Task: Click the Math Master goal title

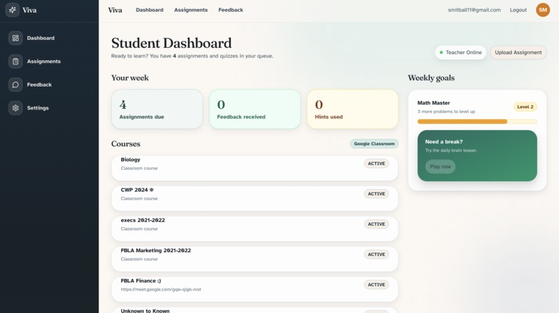Action: (x=433, y=103)
